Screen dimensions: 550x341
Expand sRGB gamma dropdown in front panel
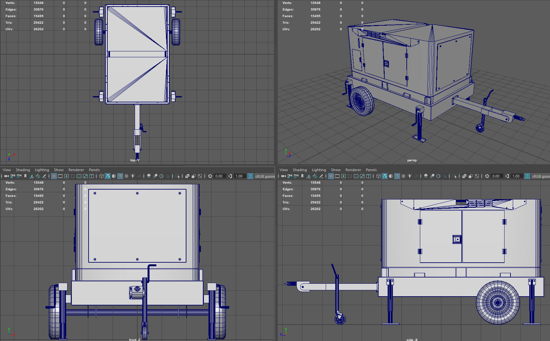(264, 176)
